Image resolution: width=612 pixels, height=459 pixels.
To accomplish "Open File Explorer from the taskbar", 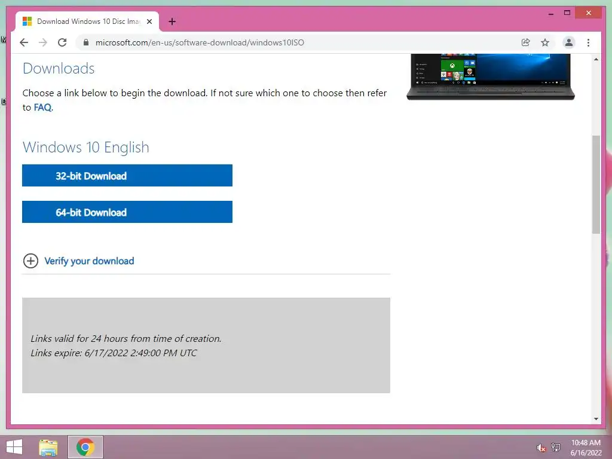I will [48, 447].
